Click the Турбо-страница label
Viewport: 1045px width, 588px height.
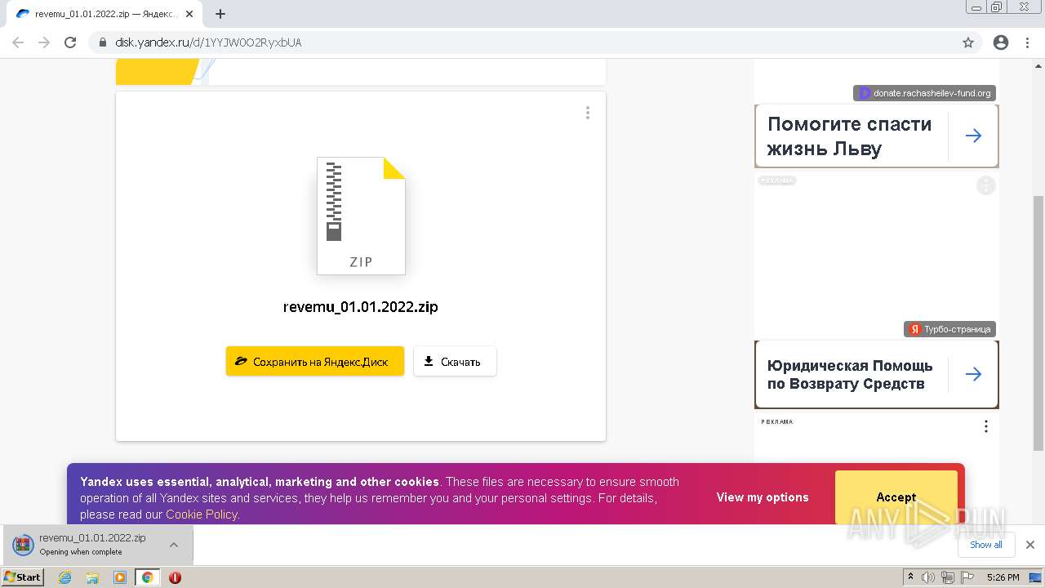(x=950, y=329)
